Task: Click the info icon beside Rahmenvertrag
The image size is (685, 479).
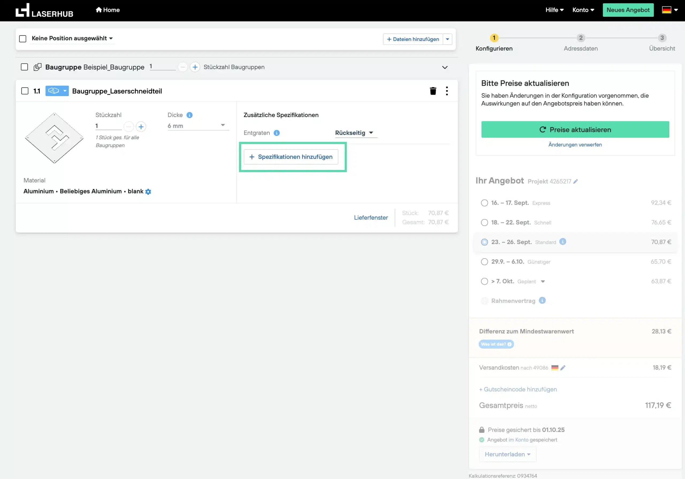Action: (542, 301)
